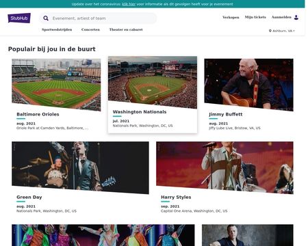The width and height of the screenshot is (308, 246).
Task: Open the Sportwedstrijden menu
Action: [x=57, y=29]
